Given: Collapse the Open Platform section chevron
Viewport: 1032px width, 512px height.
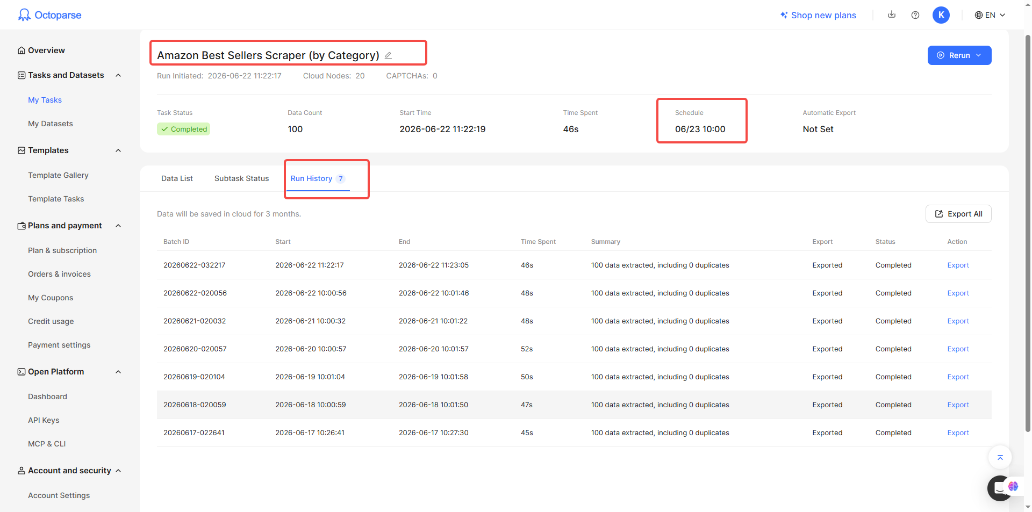Looking at the screenshot, I should [x=118, y=372].
